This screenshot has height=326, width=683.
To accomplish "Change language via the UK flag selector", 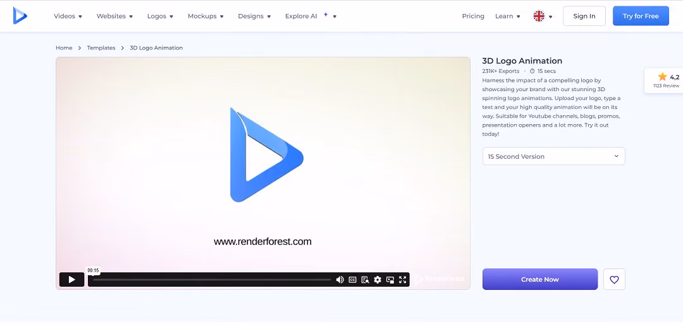I will click(543, 16).
